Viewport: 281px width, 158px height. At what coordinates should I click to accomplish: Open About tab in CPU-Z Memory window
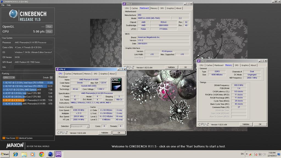[253, 65]
